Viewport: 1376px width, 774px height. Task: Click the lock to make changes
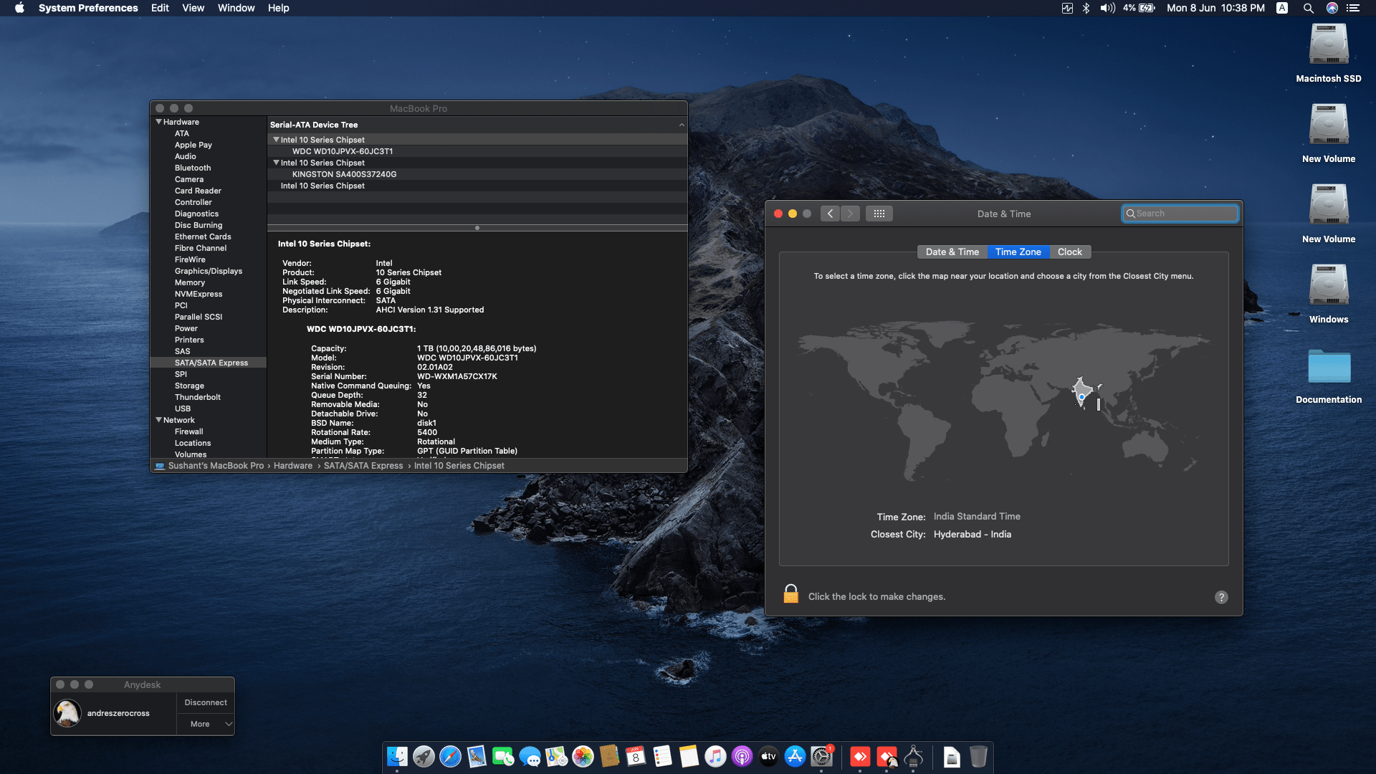pyautogui.click(x=790, y=594)
